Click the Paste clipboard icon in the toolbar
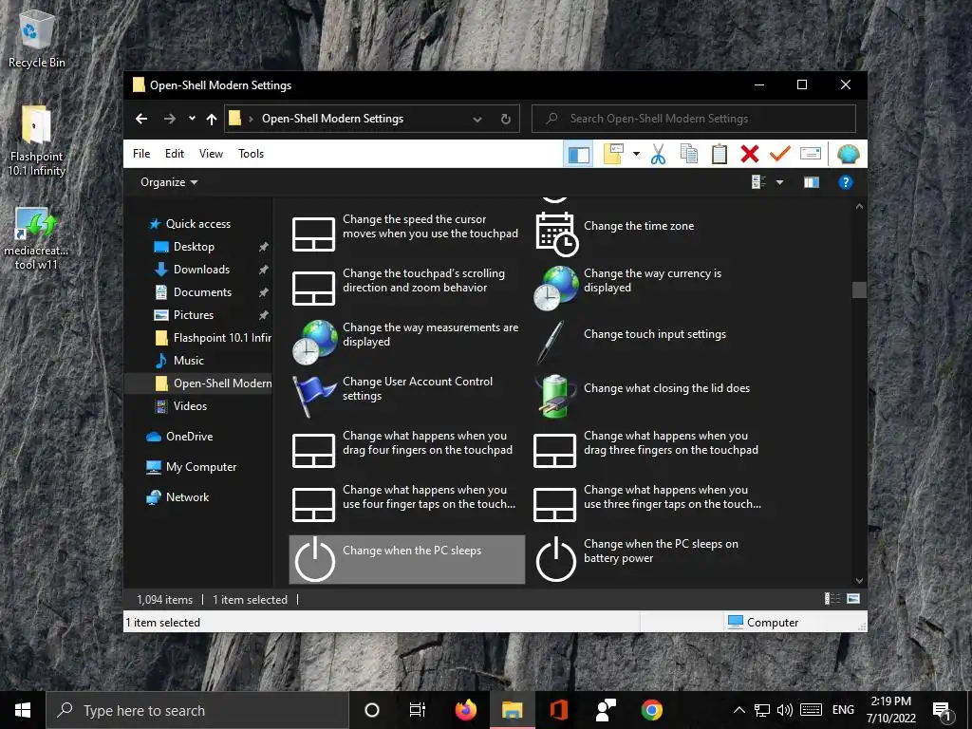The width and height of the screenshot is (972, 729). click(720, 154)
